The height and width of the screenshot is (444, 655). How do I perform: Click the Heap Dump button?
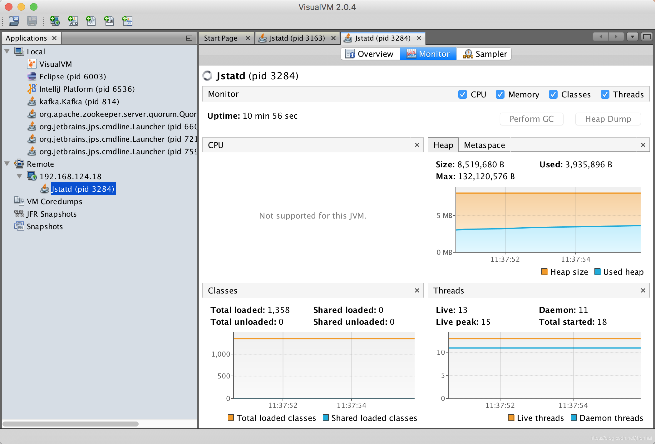(x=608, y=119)
